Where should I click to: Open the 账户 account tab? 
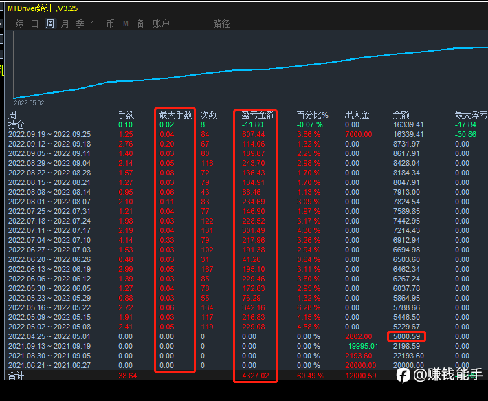pos(161,23)
